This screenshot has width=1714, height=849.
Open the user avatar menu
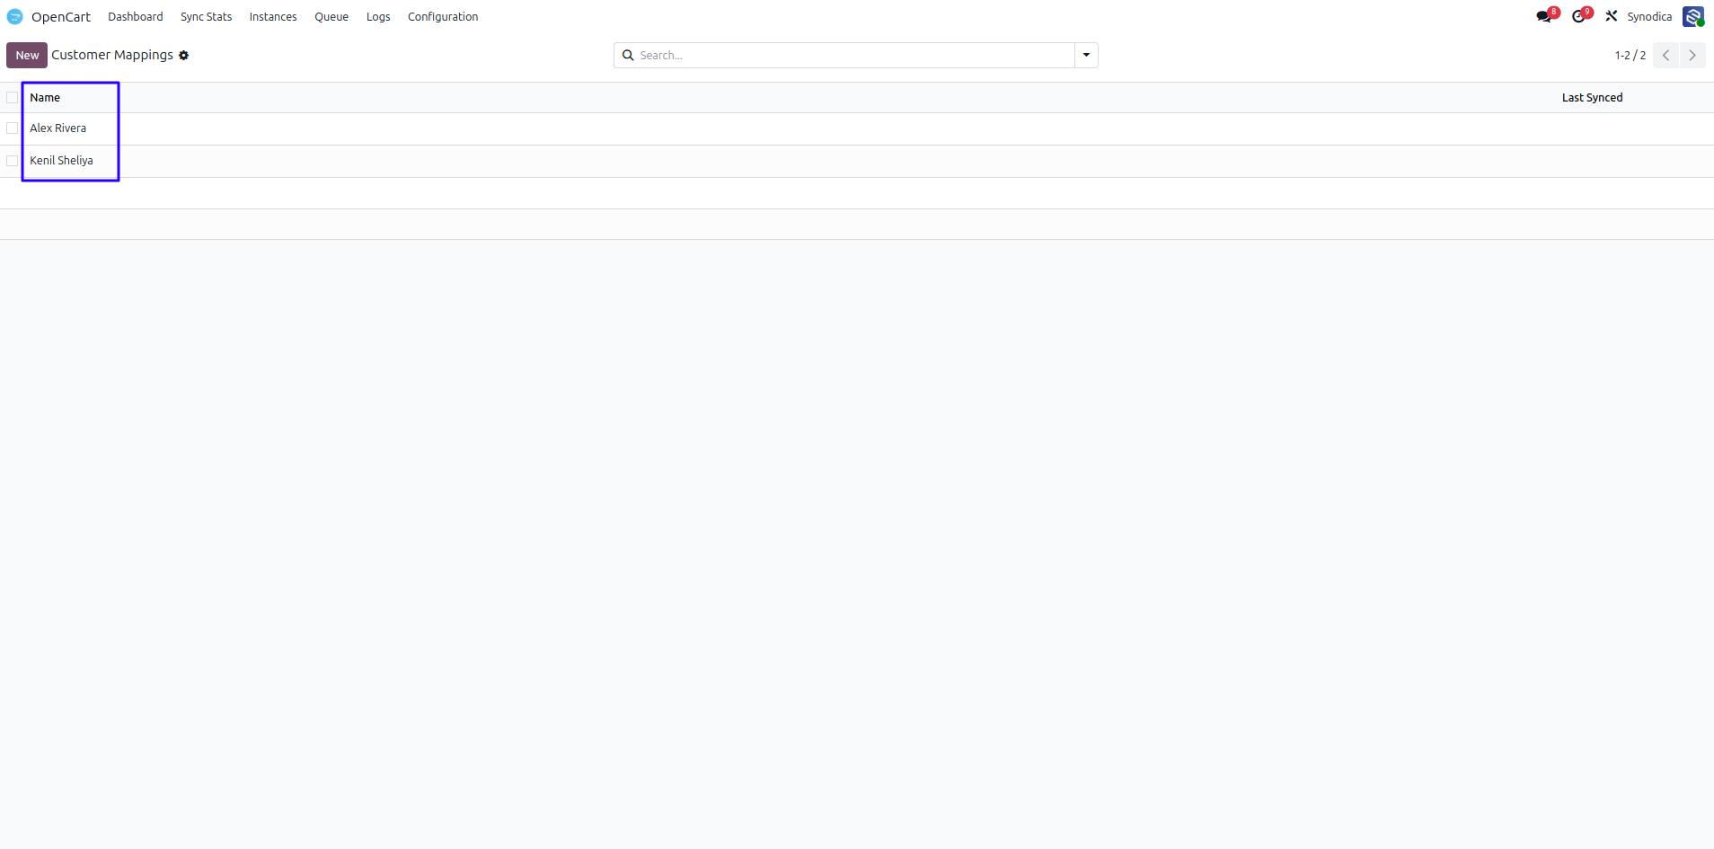(1693, 17)
